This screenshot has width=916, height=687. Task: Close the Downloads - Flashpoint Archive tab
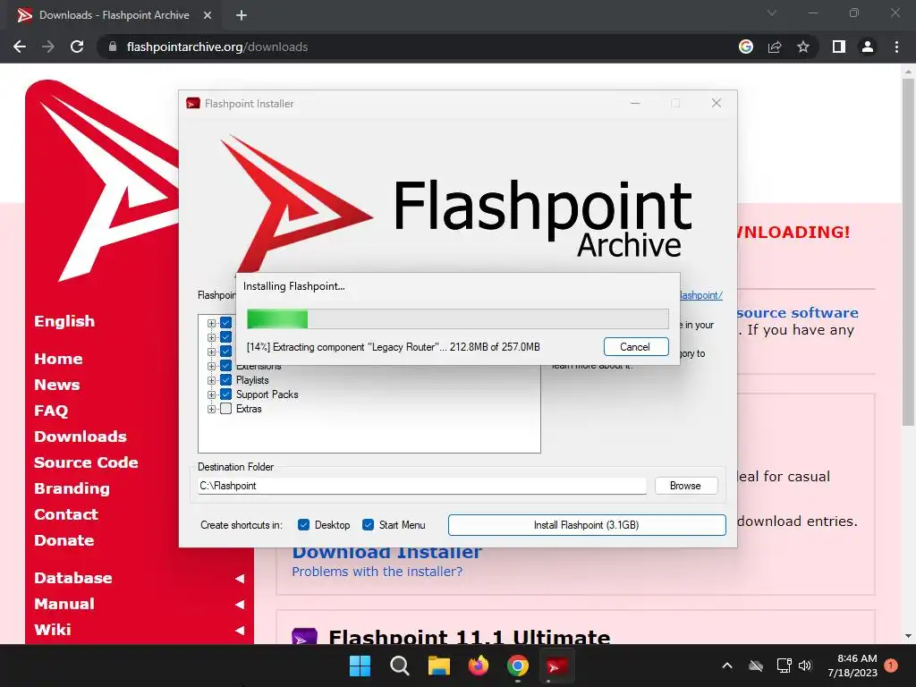[x=208, y=15]
